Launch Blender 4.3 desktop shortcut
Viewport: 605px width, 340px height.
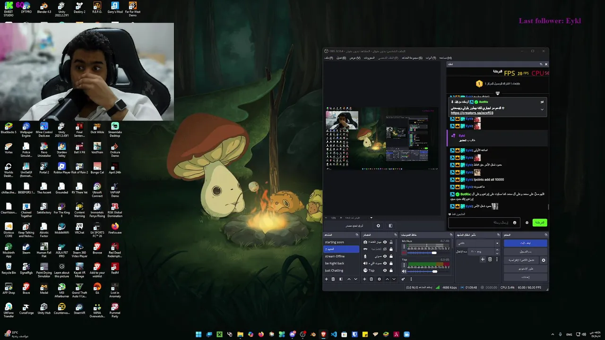click(x=44, y=8)
